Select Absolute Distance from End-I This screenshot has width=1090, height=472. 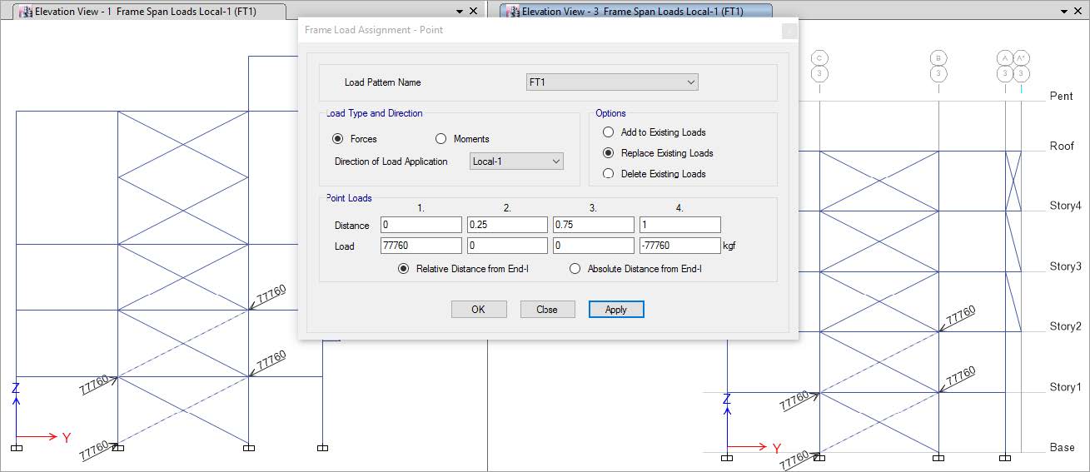(575, 269)
